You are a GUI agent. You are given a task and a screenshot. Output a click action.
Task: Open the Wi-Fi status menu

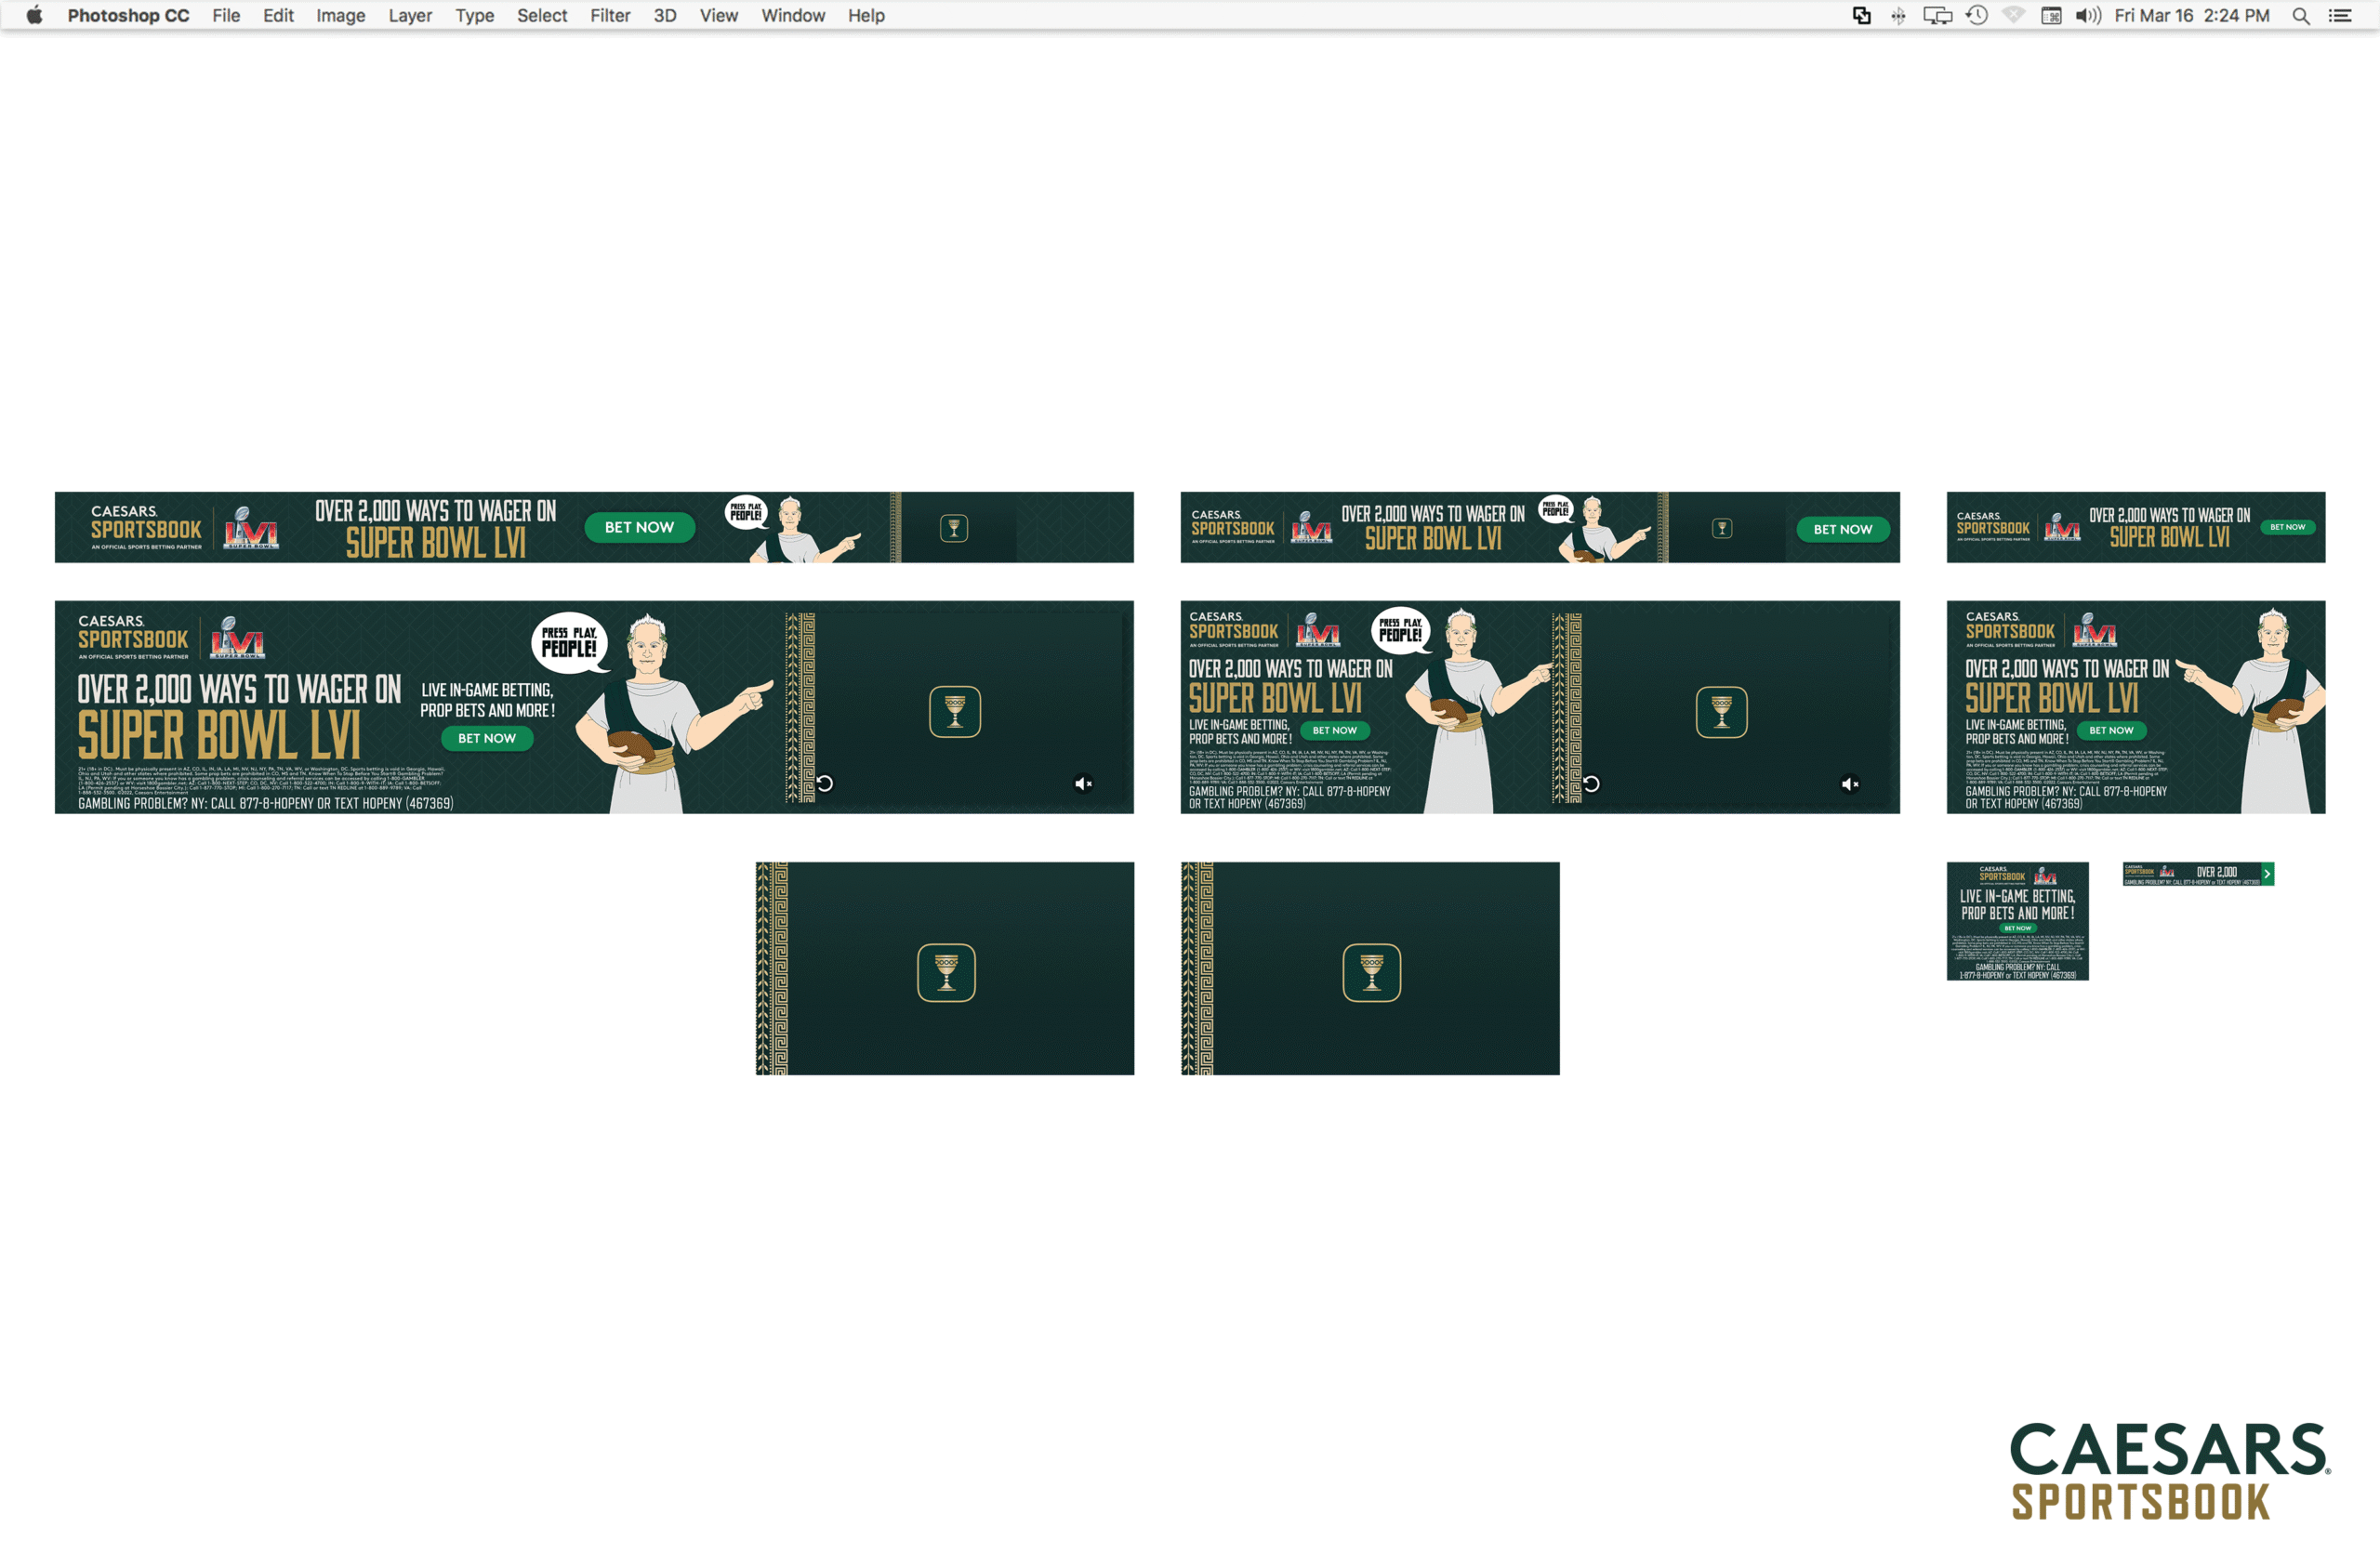(x=2014, y=15)
